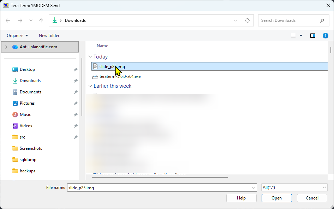
Task: Collapse the Today group
Action: click(x=90, y=56)
